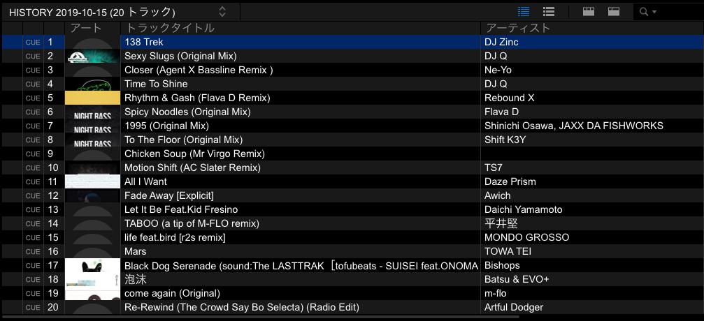The width and height of the screenshot is (704, 321).
Task: Select Spicy Noodles (Original Mix) title
Action: [x=187, y=112]
